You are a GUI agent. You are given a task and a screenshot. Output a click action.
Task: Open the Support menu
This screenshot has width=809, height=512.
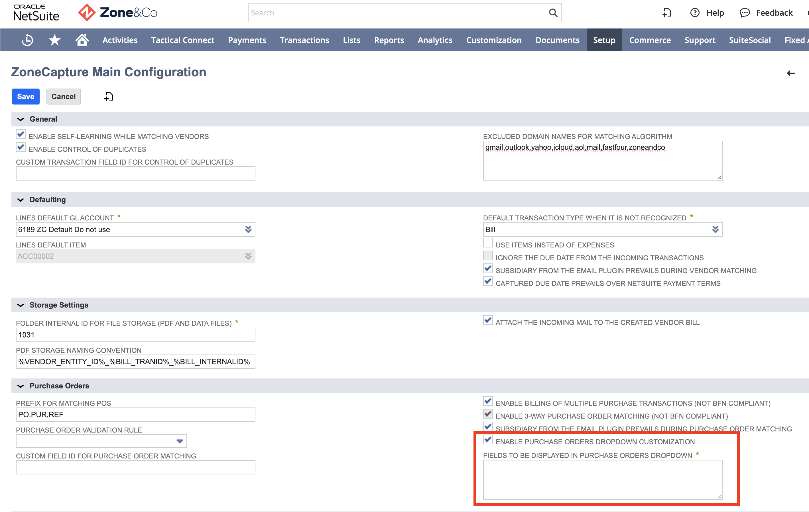(x=700, y=40)
